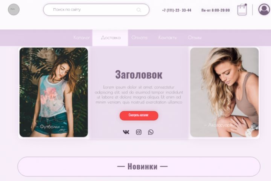Open the 'Футболки' category image card
Screen dimensions: 271x181
pos(54,92)
